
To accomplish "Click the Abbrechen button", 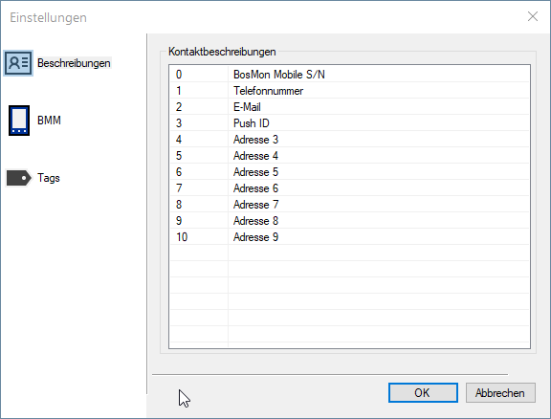I will [x=500, y=392].
